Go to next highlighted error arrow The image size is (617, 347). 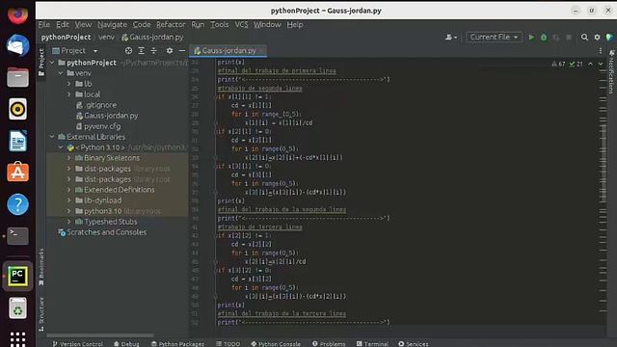click(601, 64)
